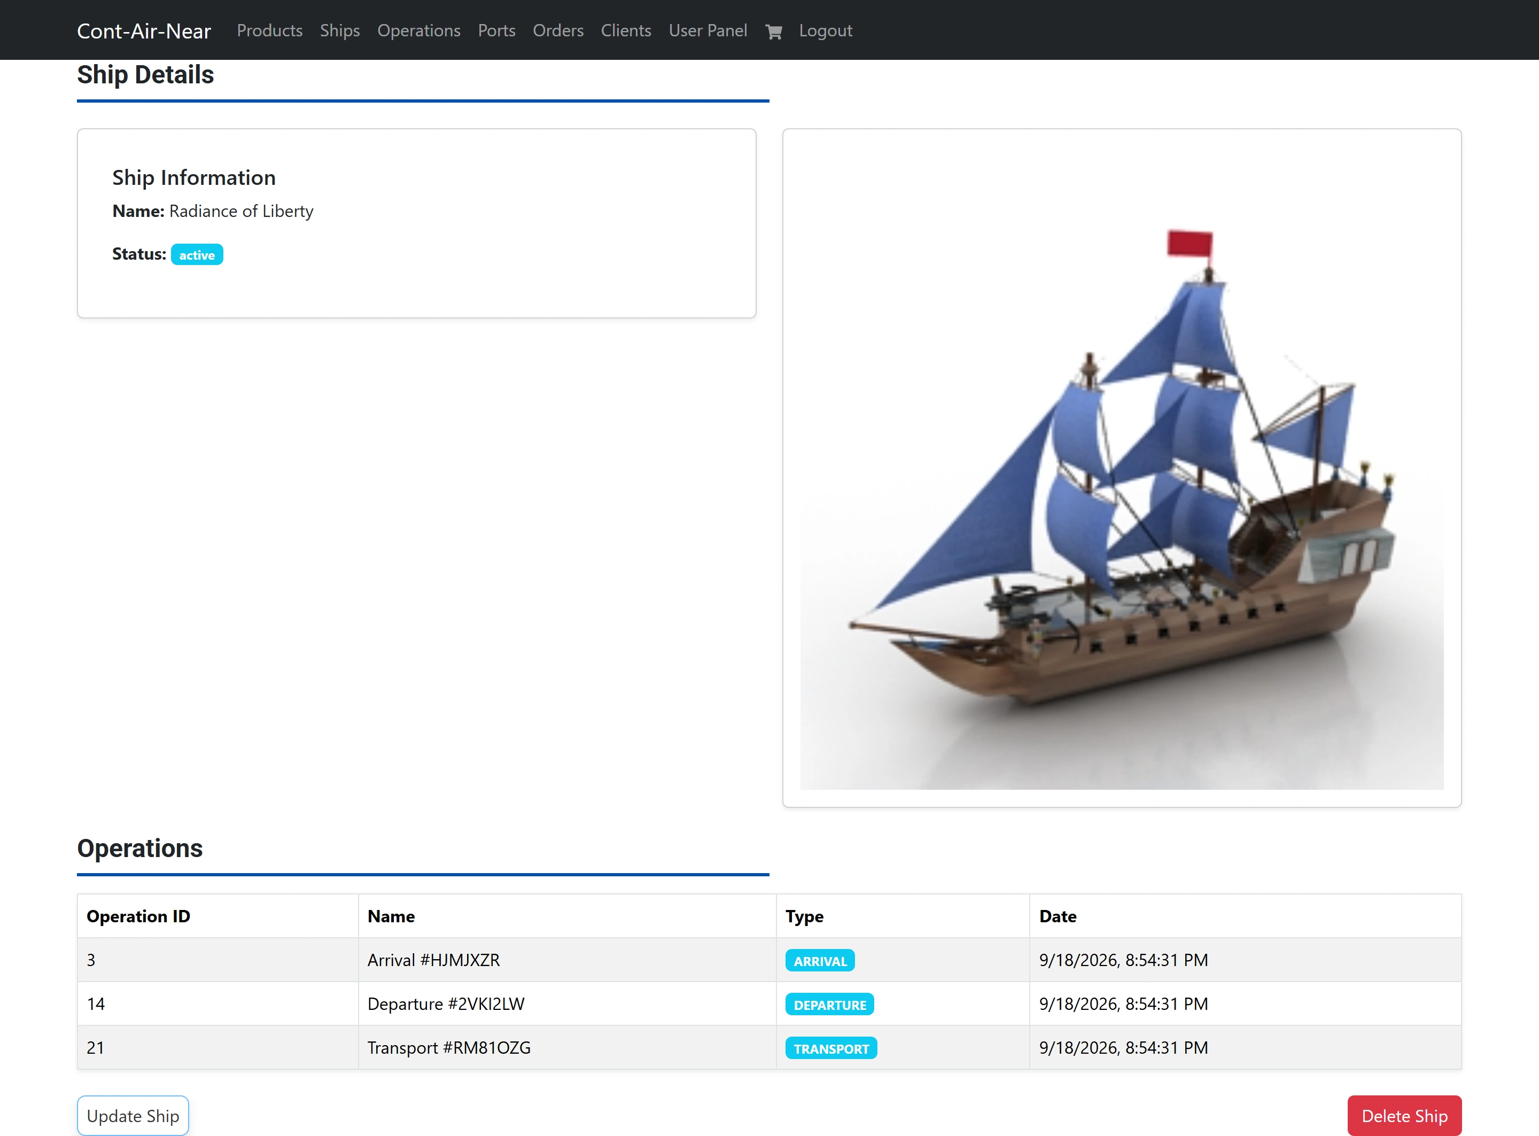Click the Date column header
Screen dimensions: 1539x1136
pos(1246,916)
